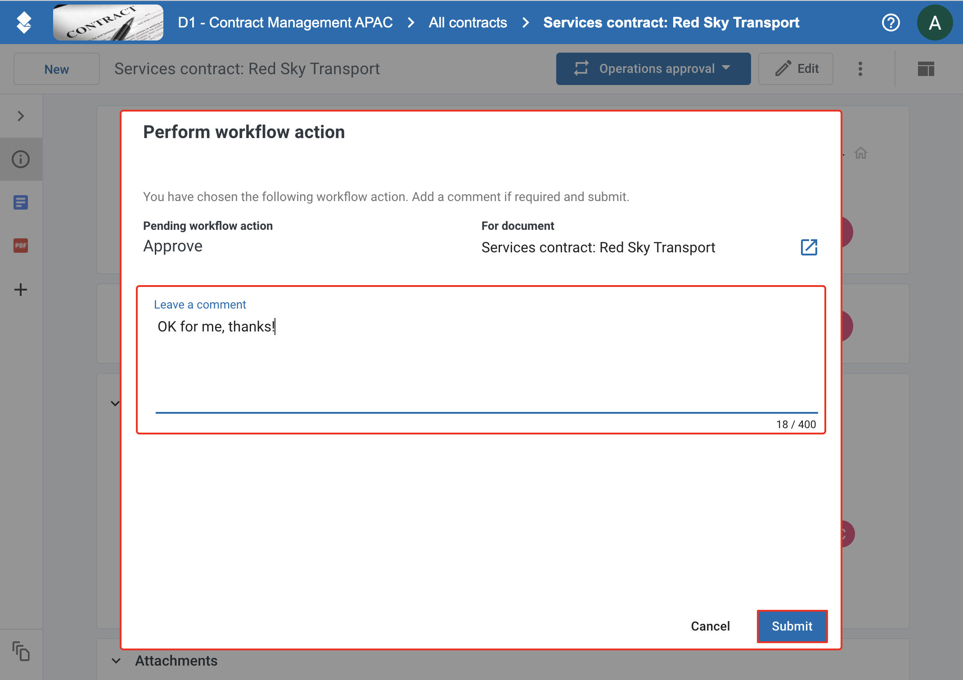The width and height of the screenshot is (963, 680).
Task: Click the app logo icon in header
Action: pos(24,22)
